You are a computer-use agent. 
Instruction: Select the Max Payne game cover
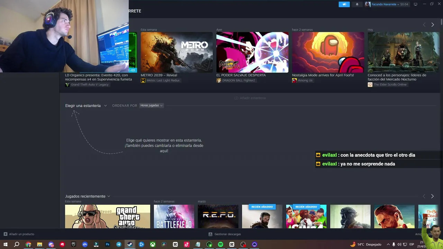[x=394, y=216]
